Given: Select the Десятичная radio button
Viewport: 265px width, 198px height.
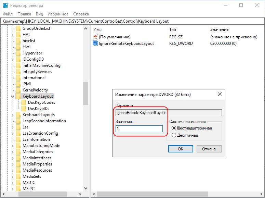Looking at the screenshot, I should point(174,135).
